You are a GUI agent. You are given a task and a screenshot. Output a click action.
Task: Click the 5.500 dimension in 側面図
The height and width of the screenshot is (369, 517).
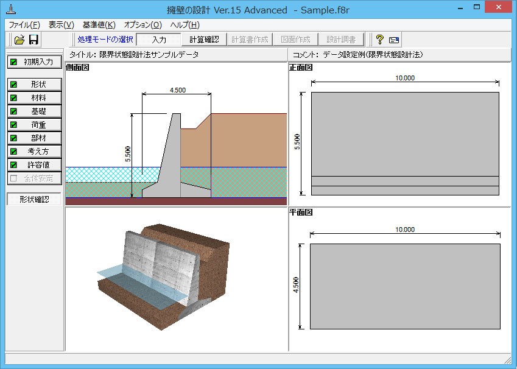tap(128, 153)
